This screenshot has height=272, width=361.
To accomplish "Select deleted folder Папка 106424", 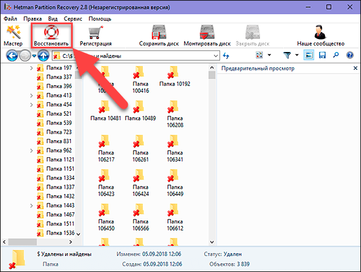I will coord(140,183).
